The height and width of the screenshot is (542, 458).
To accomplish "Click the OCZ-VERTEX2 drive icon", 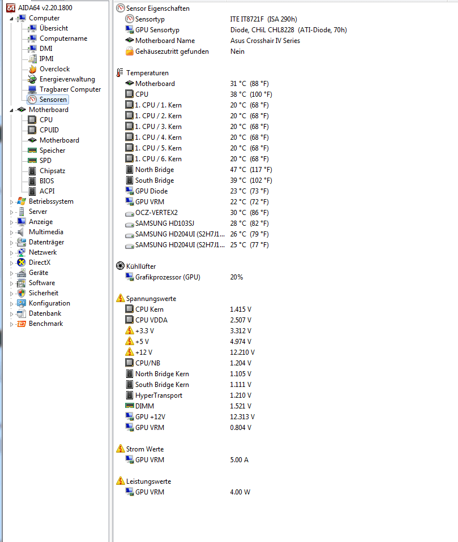I will pos(130,214).
